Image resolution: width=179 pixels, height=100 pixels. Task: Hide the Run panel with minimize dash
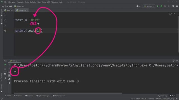(x=177, y=61)
